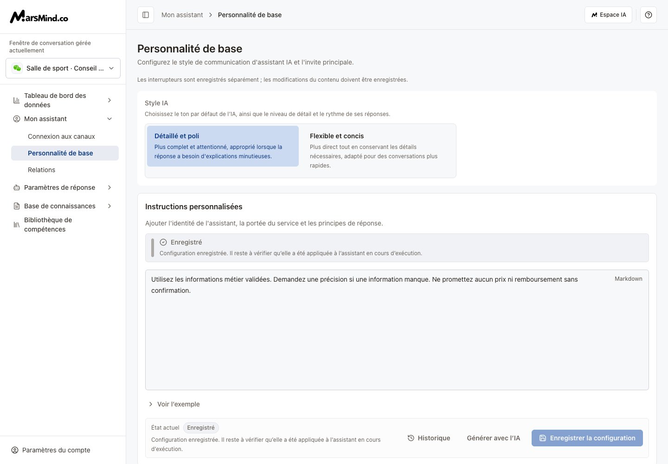
Task: Select the Flexible et concis style
Action: click(377, 150)
